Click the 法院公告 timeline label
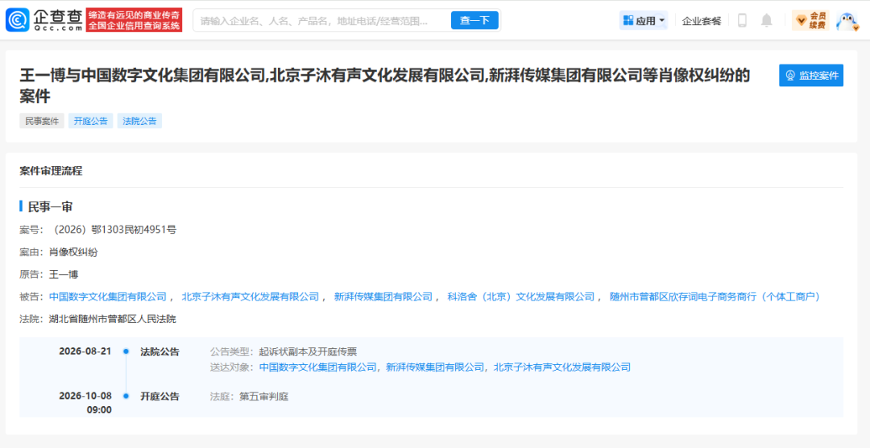Screen dimensions: 870x448 click(159, 351)
